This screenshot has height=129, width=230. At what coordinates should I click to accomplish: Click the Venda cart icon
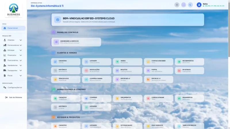tap(117, 62)
